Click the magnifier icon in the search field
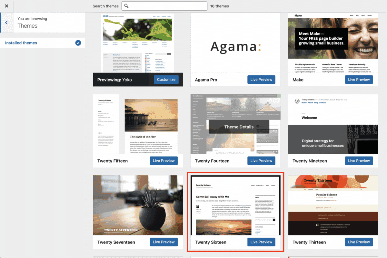The image size is (387, 258). (126, 6)
